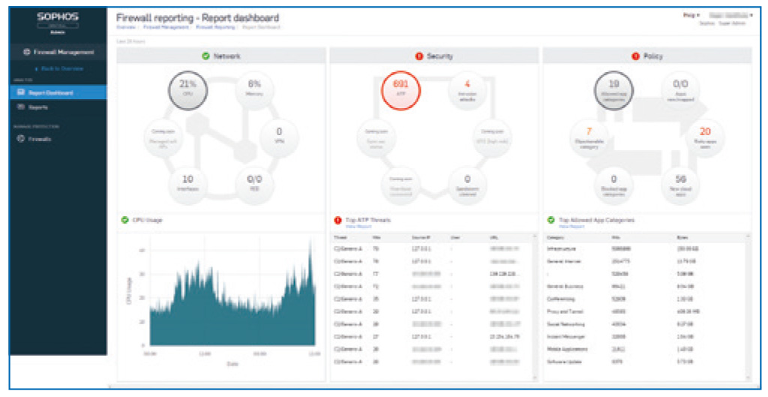Open the New cloud apps circle

coord(680,184)
